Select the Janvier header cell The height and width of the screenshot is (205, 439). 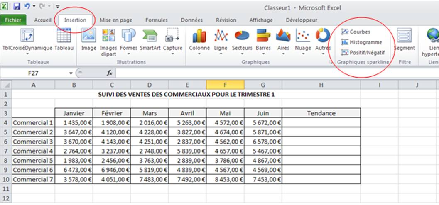(74, 113)
